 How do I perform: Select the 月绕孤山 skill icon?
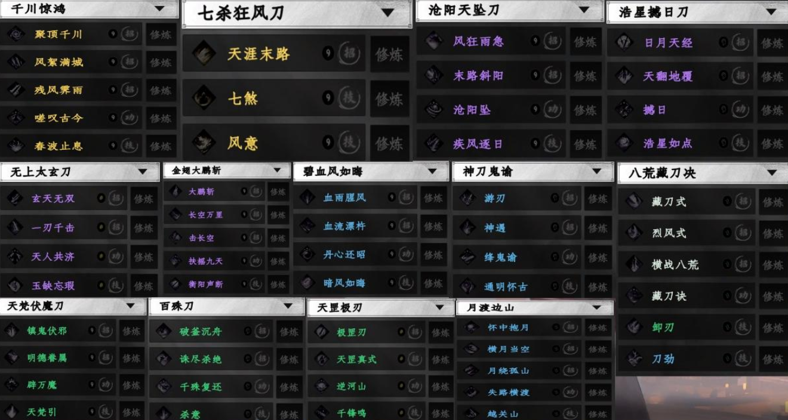pos(471,370)
